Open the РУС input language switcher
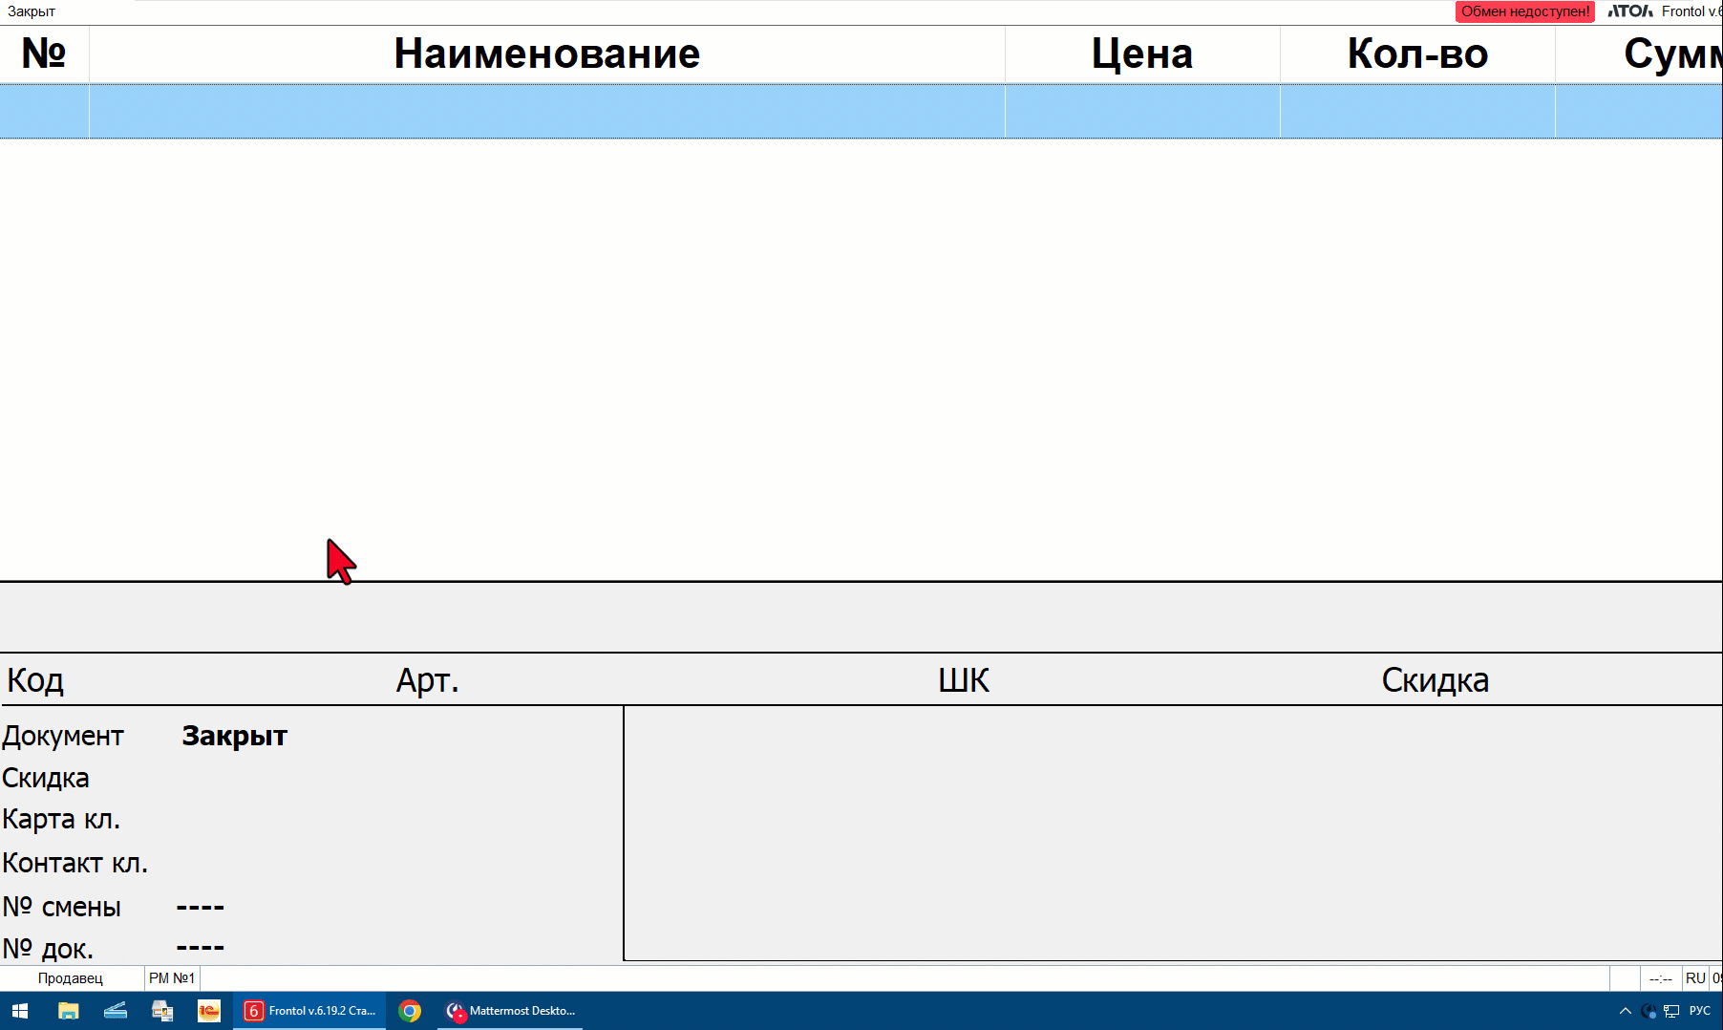1723x1030 pixels. tap(1700, 1011)
